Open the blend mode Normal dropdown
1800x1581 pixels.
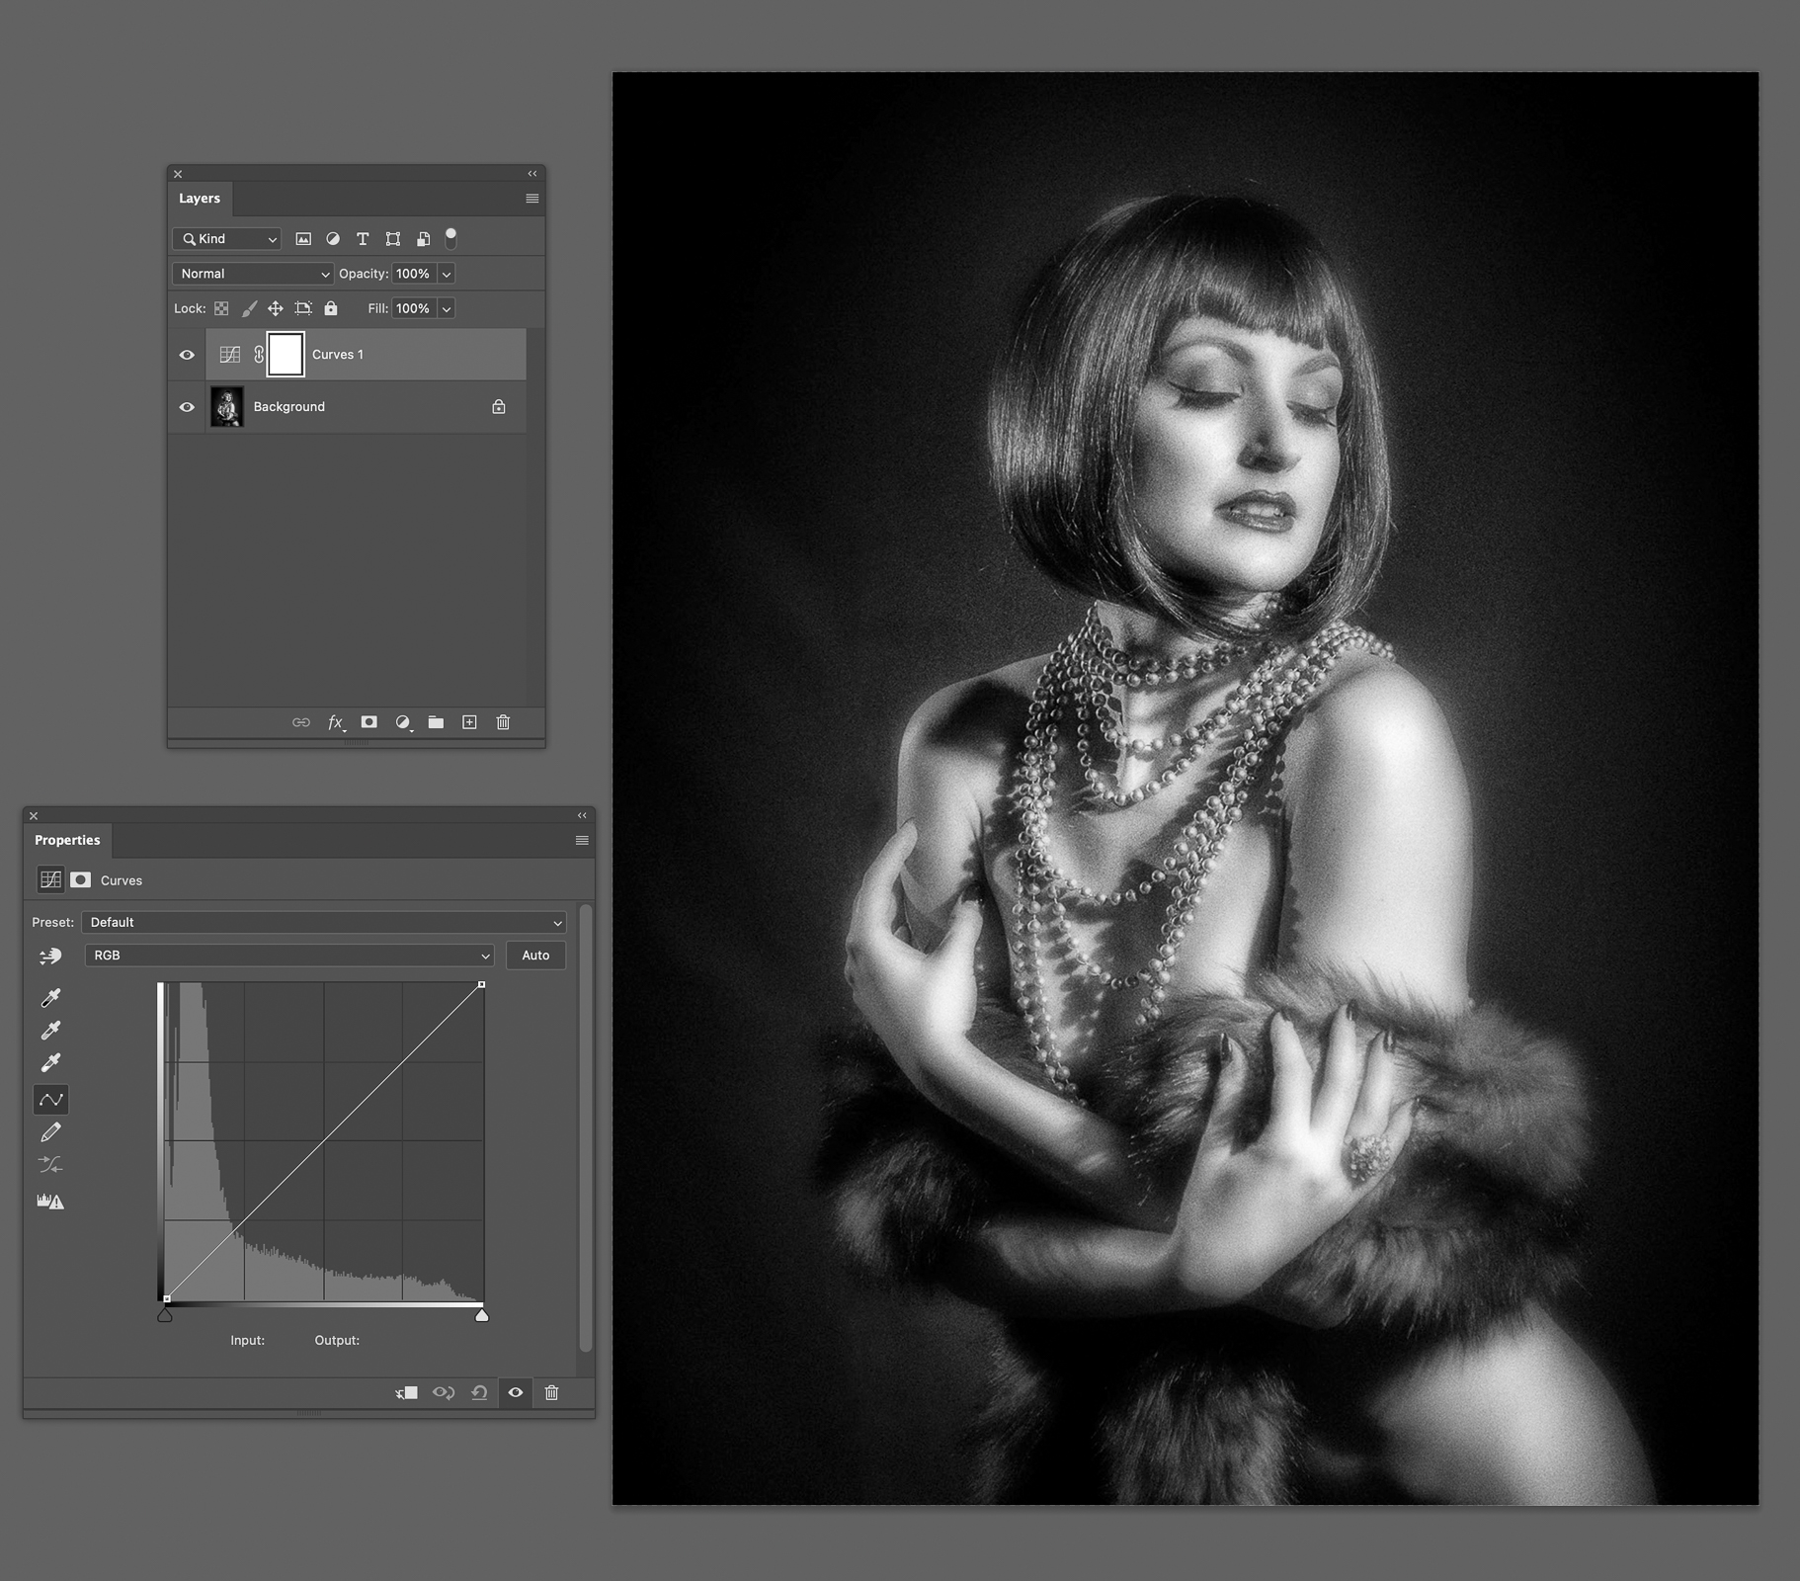tap(254, 274)
